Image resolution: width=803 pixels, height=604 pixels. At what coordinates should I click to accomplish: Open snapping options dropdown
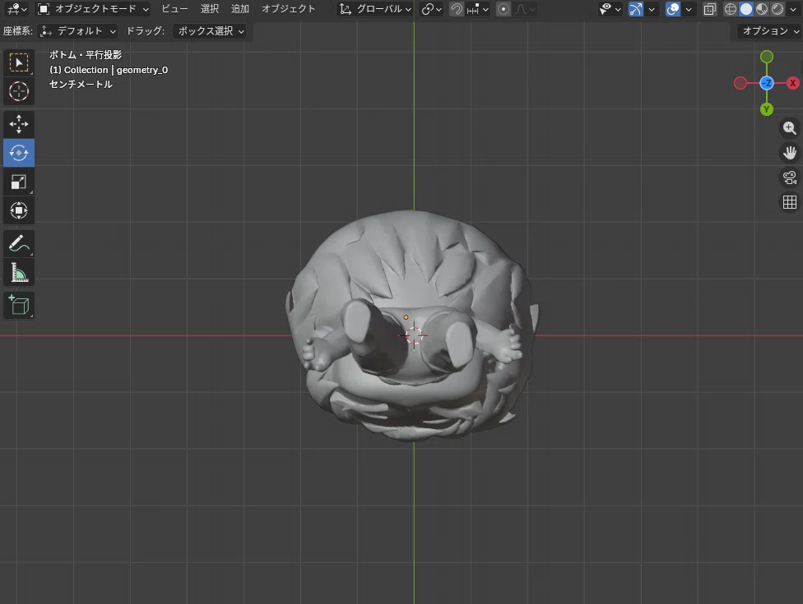pos(478,9)
